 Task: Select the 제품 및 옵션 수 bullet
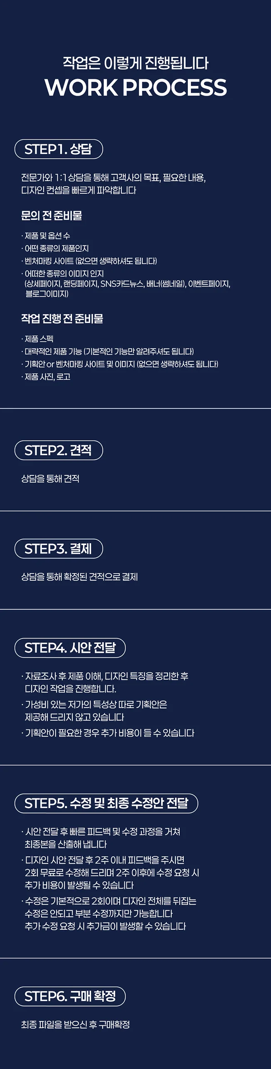click(47, 236)
